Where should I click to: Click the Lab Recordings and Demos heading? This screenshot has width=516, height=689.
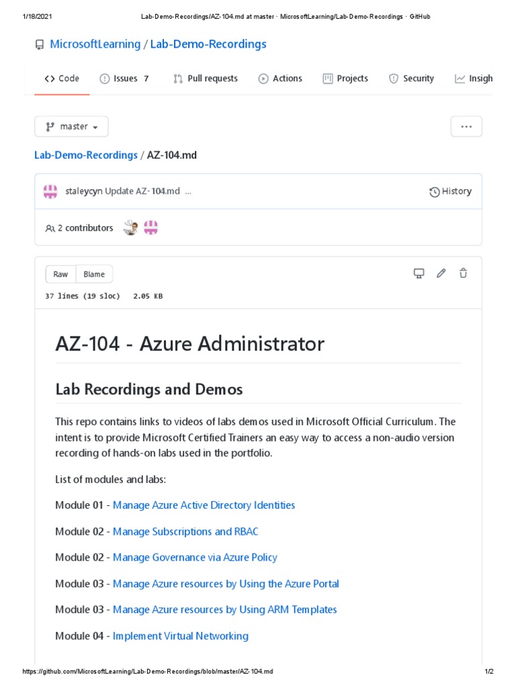[149, 390]
